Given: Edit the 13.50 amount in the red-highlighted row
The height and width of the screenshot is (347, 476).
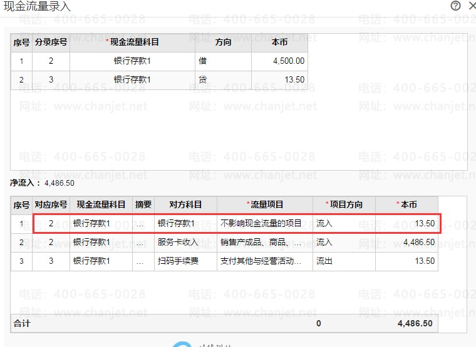Looking at the screenshot, I should coord(406,223).
